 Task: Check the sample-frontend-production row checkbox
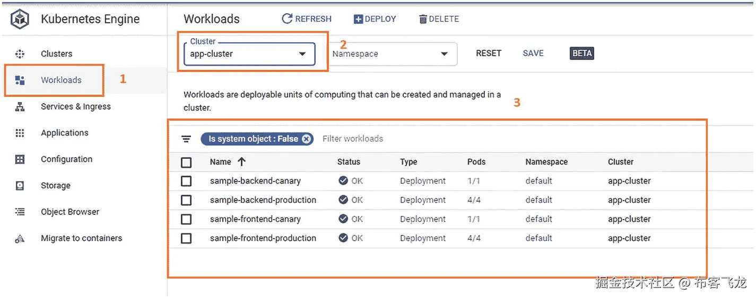point(186,238)
